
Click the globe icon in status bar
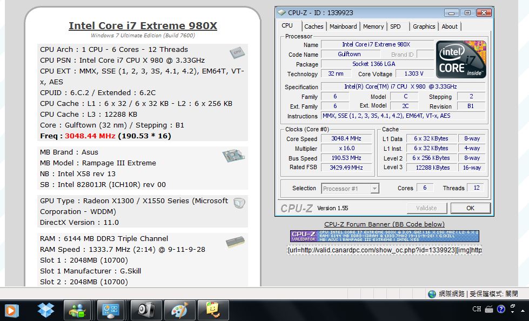click(x=432, y=294)
